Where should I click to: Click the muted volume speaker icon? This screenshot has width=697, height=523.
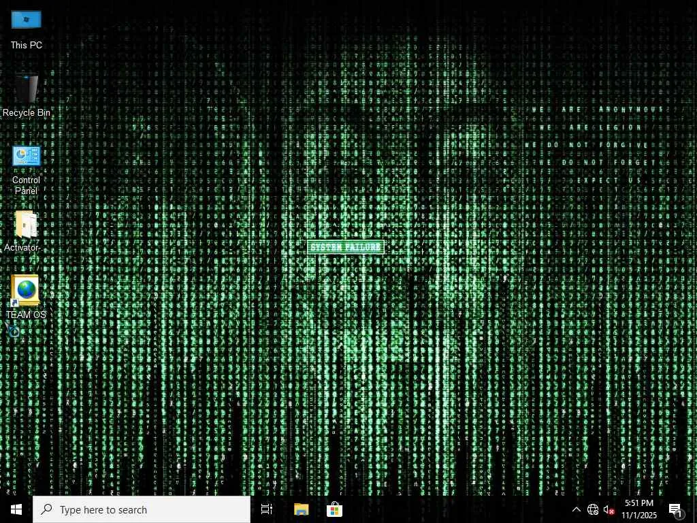click(609, 509)
